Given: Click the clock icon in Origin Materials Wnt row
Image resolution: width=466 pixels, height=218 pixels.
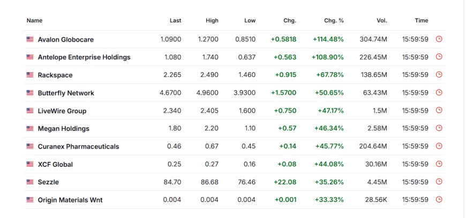Looking at the screenshot, I should (x=439, y=199).
